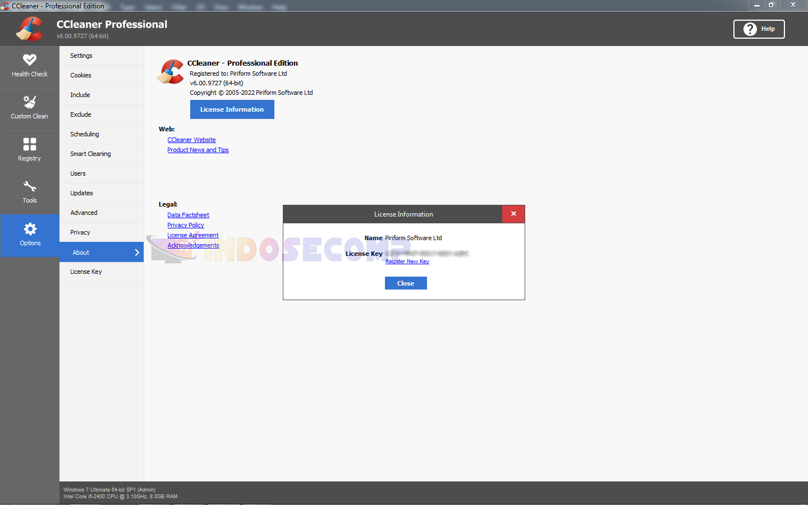The image size is (808, 505).
Task: Open the License Agreement link
Action: tap(193, 235)
